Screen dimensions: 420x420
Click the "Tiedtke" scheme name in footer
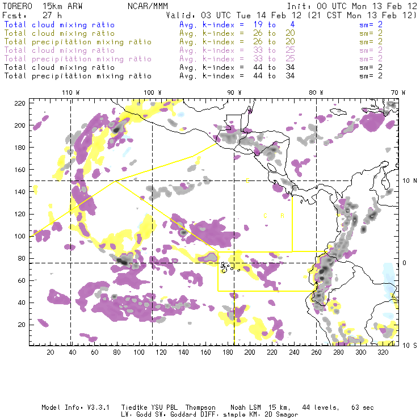tap(134, 408)
